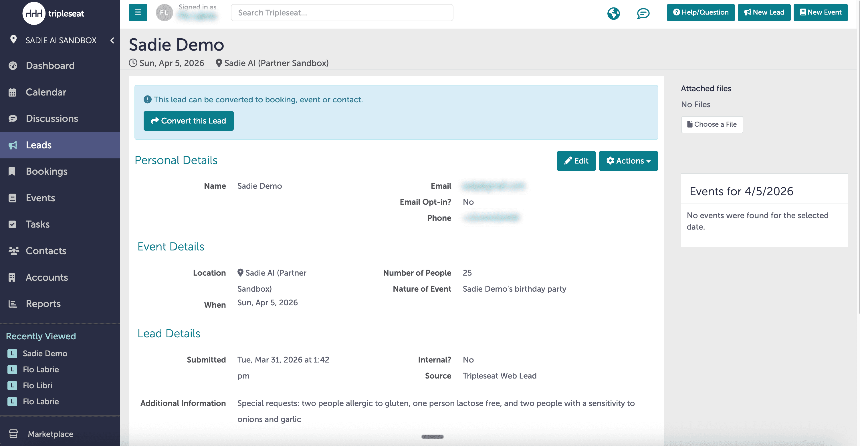The image size is (860, 446).
Task: Open the globe icon in header
Action: (613, 13)
